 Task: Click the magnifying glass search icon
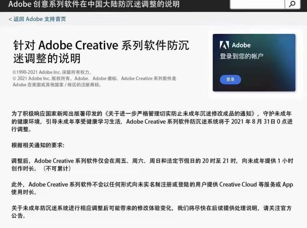(x=292, y=4)
